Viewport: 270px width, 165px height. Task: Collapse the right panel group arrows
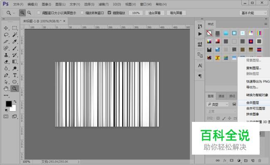pos(266,19)
